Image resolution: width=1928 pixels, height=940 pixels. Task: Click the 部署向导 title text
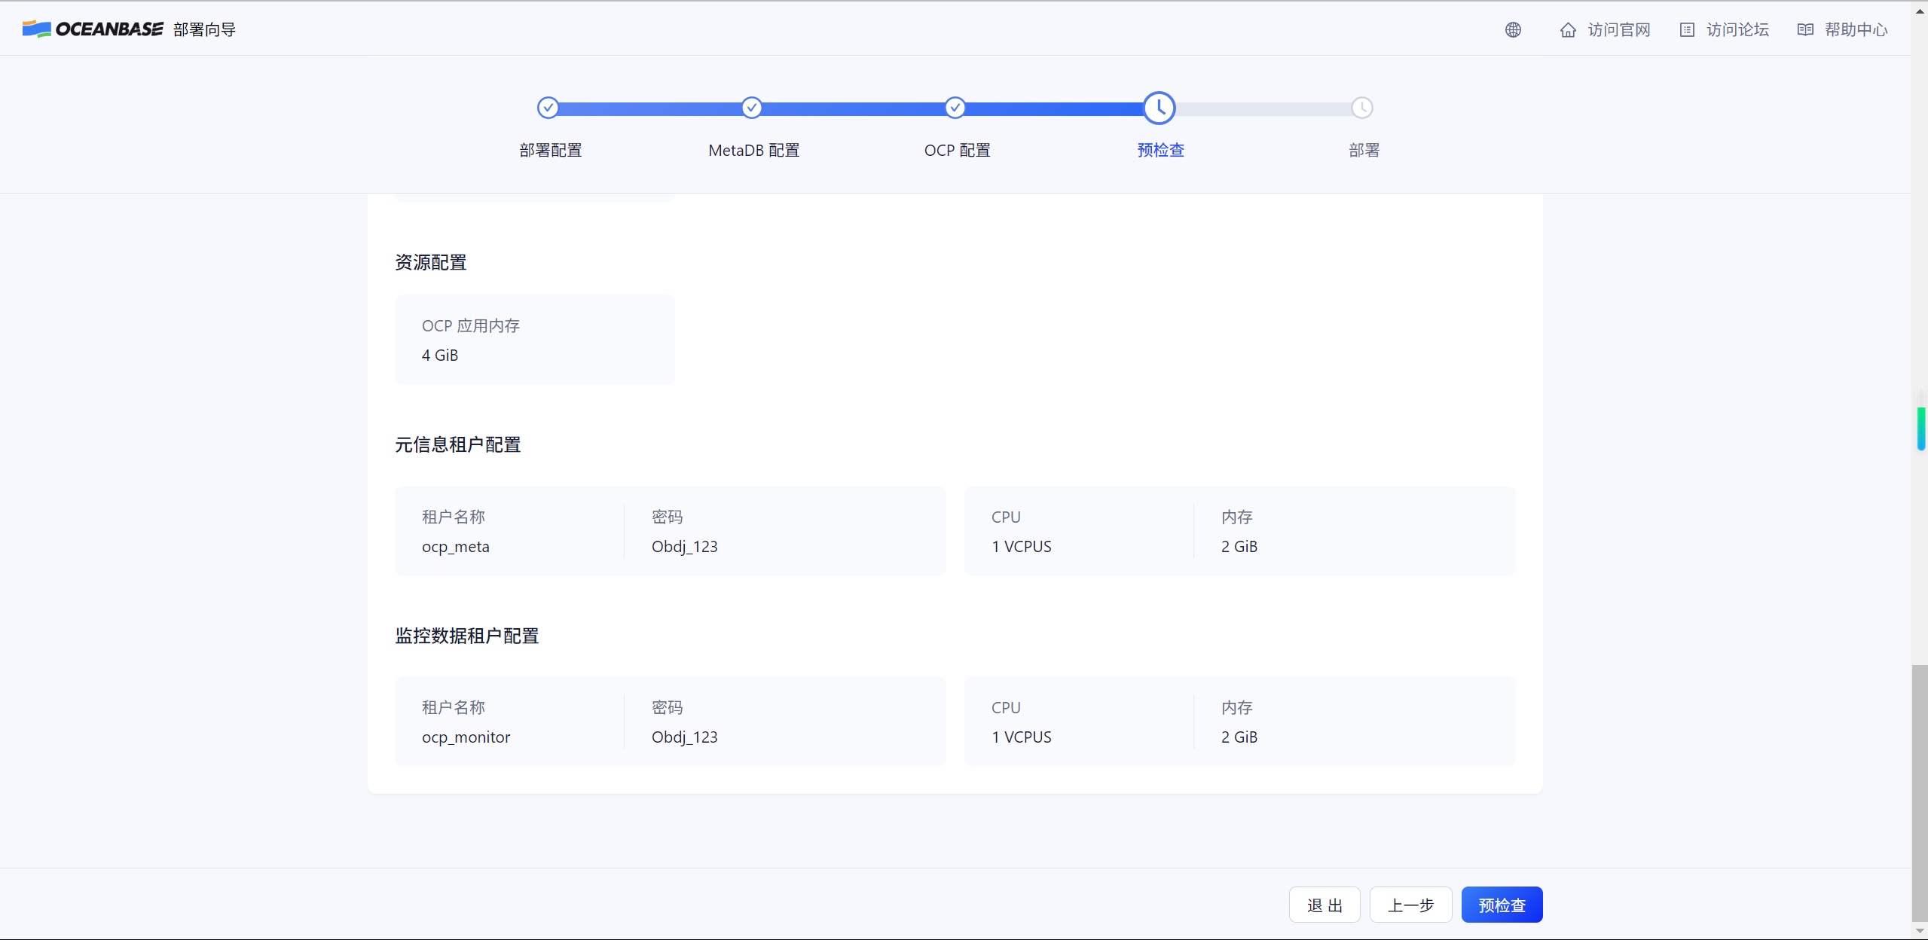point(204,29)
